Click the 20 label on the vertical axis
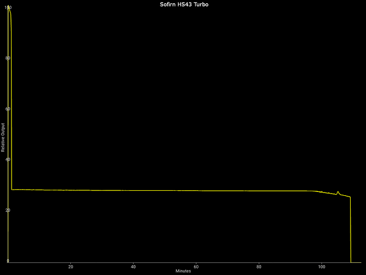Image resolution: width=366 pixels, height=275 pixels. (8, 210)
